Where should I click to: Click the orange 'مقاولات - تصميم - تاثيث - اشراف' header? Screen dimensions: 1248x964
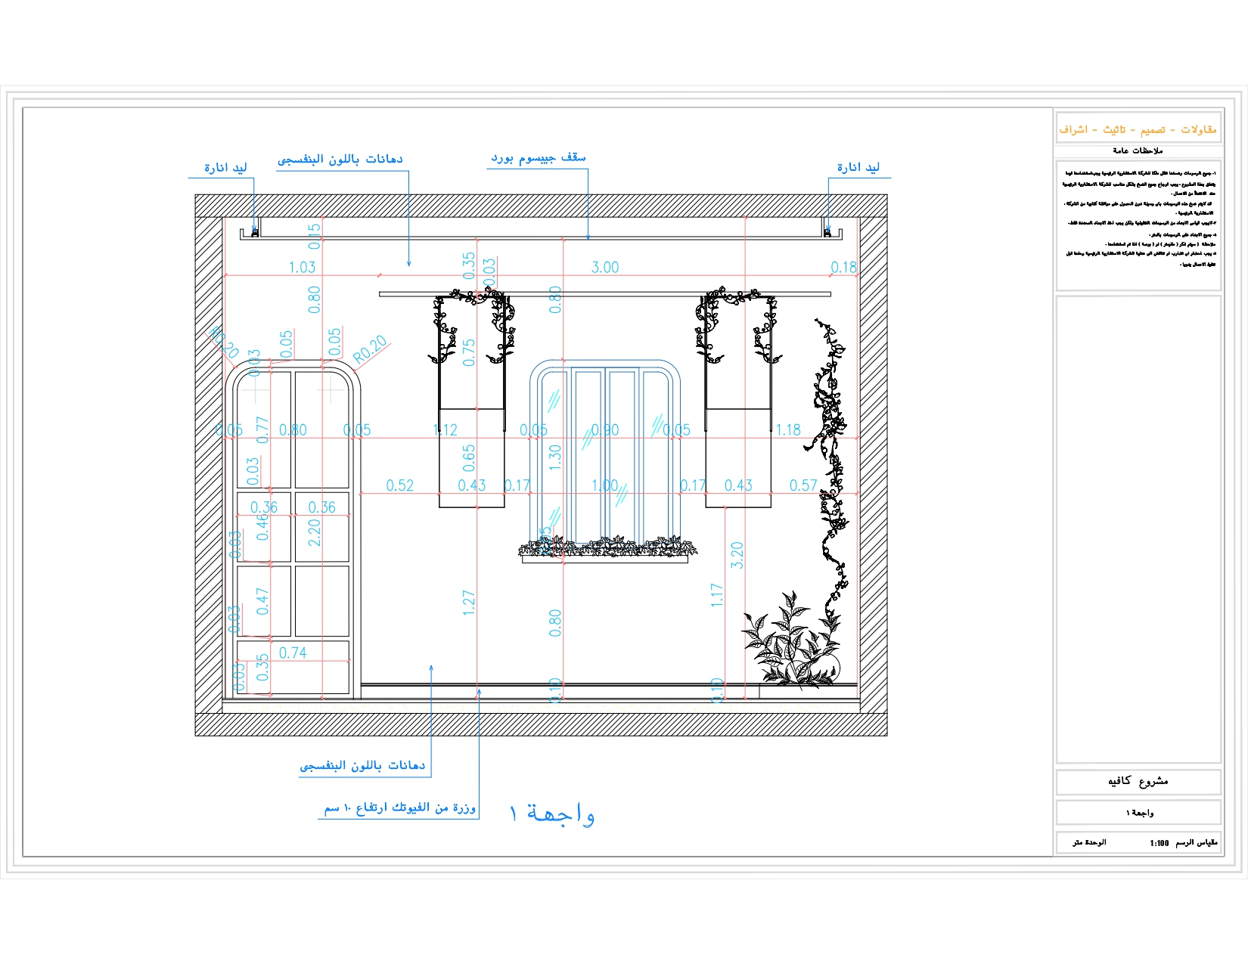coord(1138,129)
